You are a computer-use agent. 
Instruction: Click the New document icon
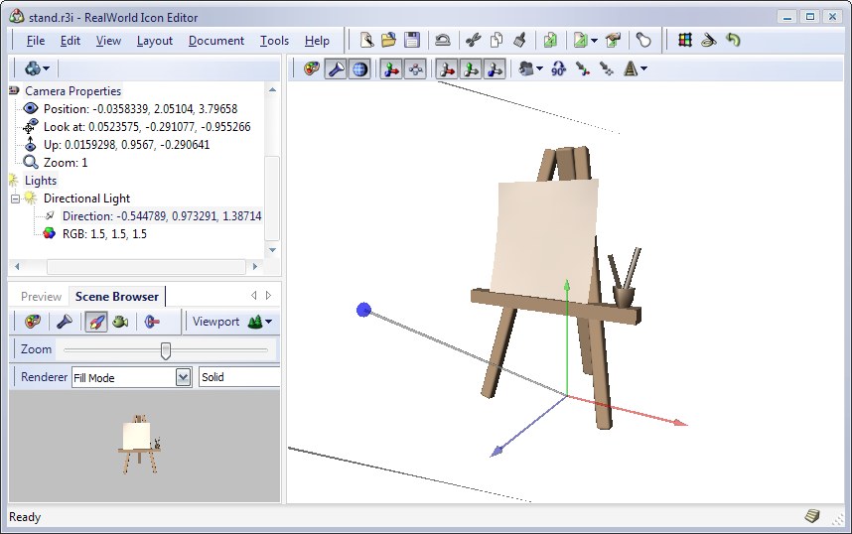(x=366, y=41)
